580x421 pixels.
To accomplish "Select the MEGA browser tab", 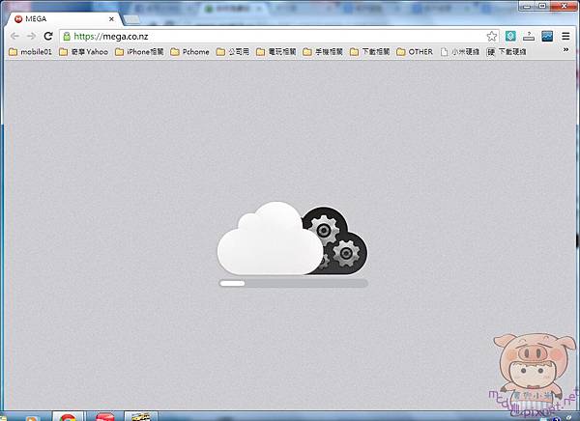I will coord(63,19).
